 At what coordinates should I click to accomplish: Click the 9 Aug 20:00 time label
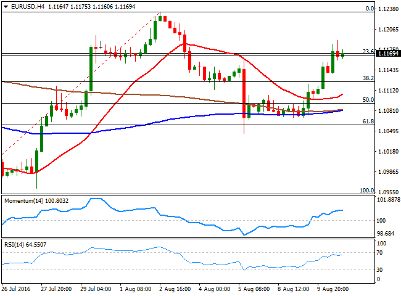(333, 289)
